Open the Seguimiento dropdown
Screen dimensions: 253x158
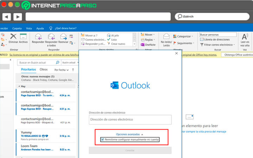click(184, 43)
